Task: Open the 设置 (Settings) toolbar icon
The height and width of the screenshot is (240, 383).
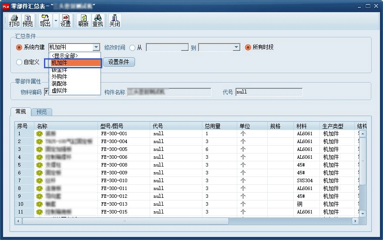Action: tap(66, 20)
